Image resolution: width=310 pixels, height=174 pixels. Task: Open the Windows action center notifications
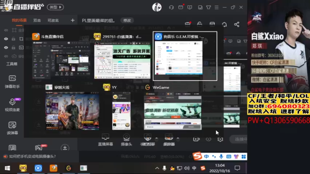click(237, 168)
